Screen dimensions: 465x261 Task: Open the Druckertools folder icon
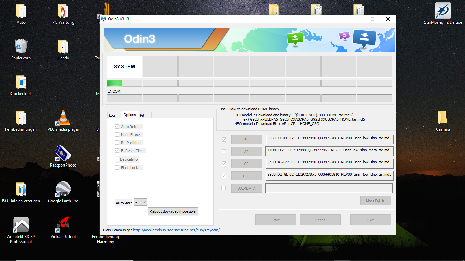[21, 86]
